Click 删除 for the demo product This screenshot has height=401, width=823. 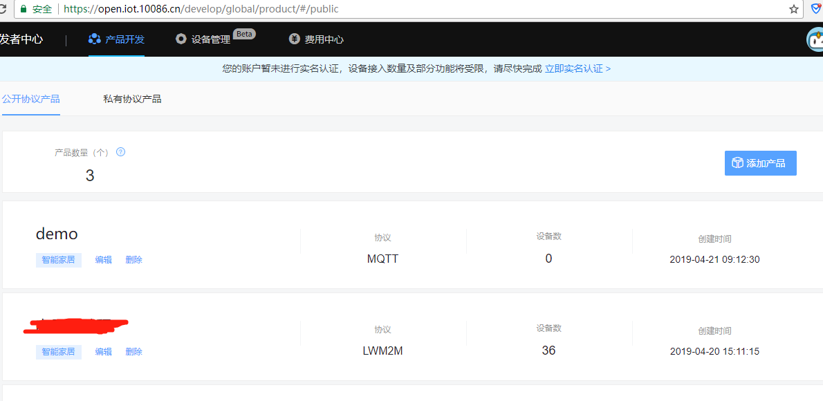coord(134,260)
